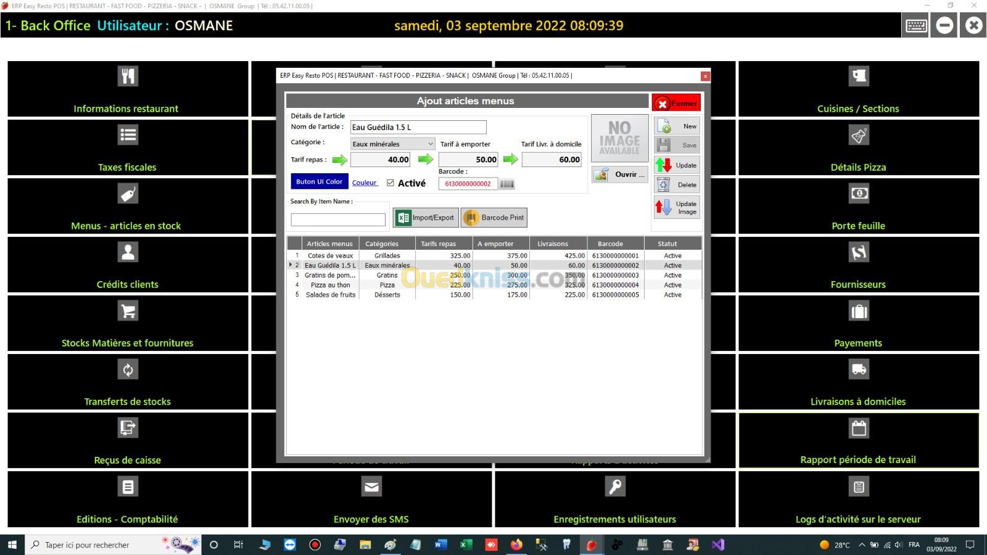Expand the Catégorie dropdown

(x=430, y=144)
